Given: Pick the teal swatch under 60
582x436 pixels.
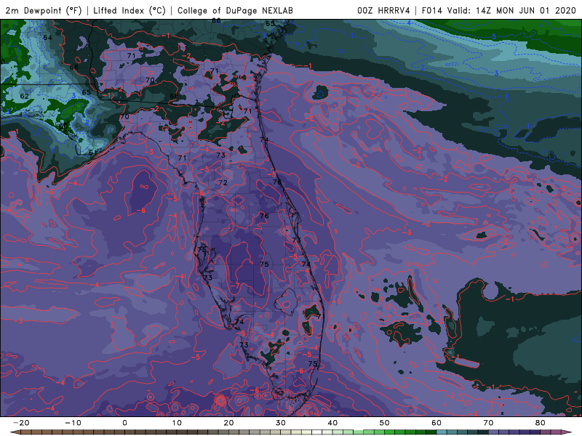Looking at the screenshot, I should click(442, 432).
